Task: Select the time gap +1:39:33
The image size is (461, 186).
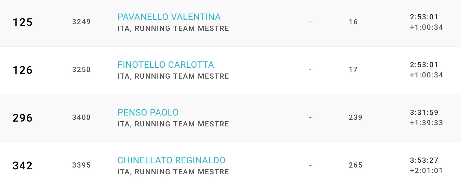Action: tap(426, 123)
